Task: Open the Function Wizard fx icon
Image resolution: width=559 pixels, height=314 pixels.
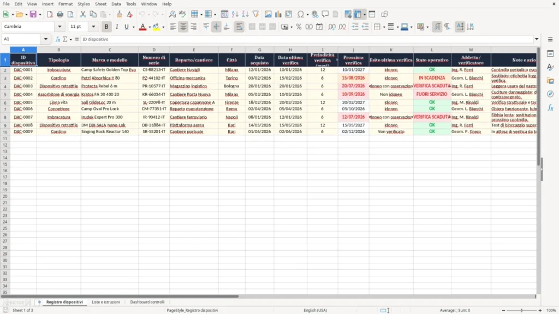Action: click(x=58, y=39)
